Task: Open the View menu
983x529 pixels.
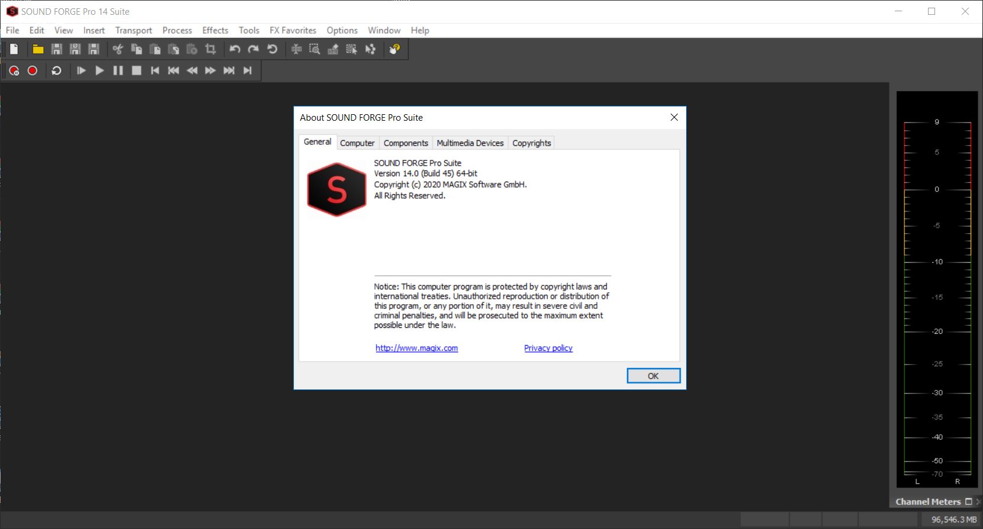Action: [x=64, y=30]
